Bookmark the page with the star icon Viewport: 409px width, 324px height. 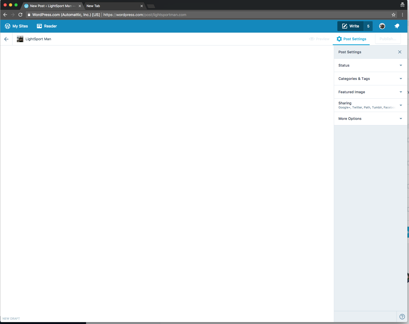click(394, 15)
